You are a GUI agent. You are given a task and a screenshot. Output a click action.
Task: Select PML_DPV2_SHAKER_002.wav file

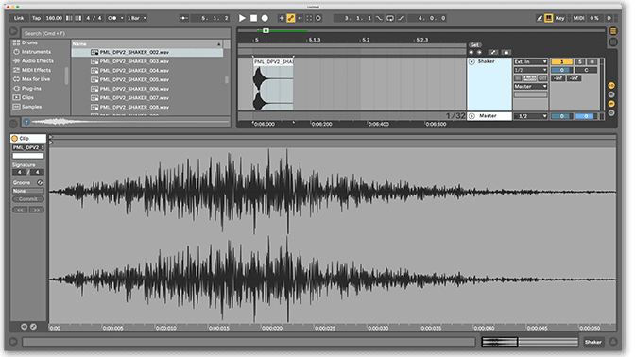pyautogui.click(x=147, y=52)
